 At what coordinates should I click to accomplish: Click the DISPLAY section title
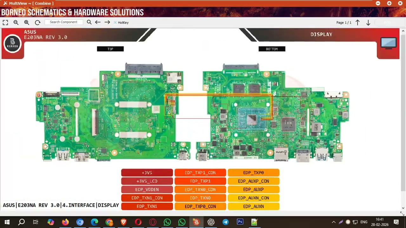coord(321,34)
